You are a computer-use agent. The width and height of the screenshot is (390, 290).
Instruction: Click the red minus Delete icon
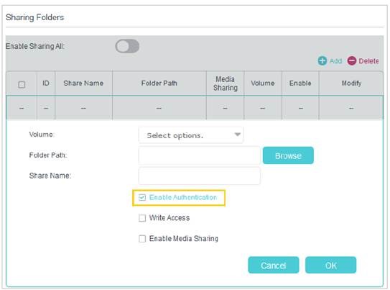(x=352, y=60)
